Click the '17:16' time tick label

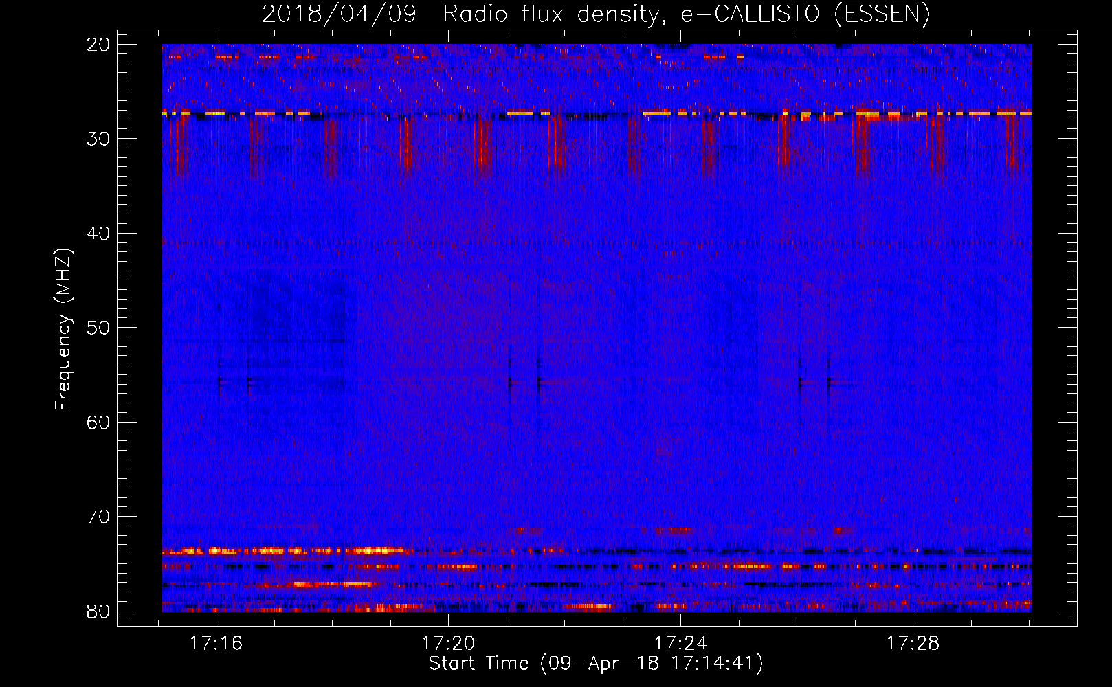click(216, 644)
